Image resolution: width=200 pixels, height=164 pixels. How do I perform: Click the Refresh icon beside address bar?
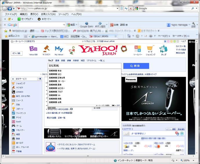click(x=126, y=8)
